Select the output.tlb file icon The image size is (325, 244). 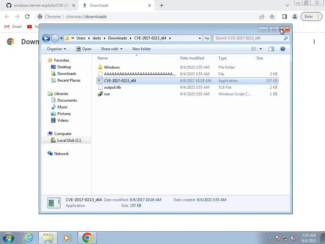[x=100, y=87]
